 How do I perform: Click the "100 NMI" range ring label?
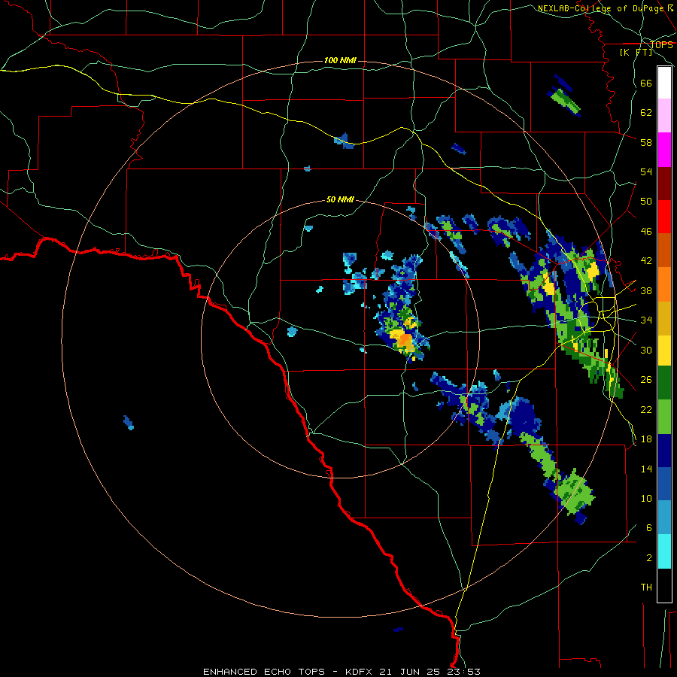340,60
